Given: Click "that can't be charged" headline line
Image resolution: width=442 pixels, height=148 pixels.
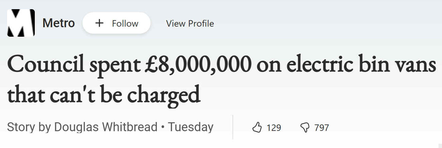Looking at the screenshot, I should (x=103, y=94).
